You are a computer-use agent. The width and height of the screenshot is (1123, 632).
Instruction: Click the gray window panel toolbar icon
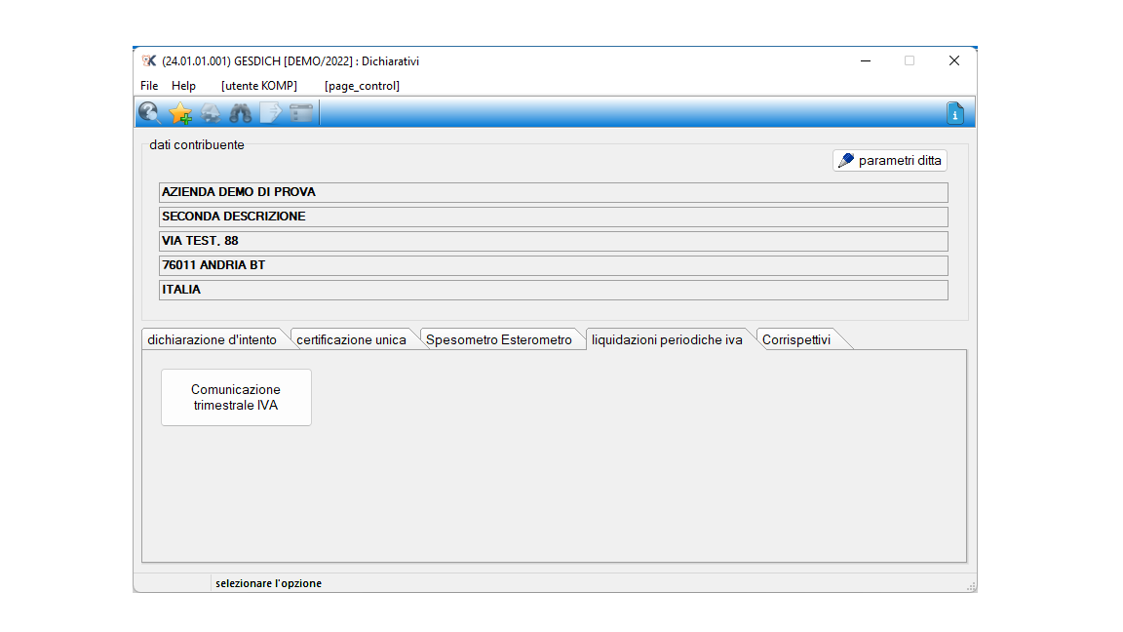click(301, 112)
